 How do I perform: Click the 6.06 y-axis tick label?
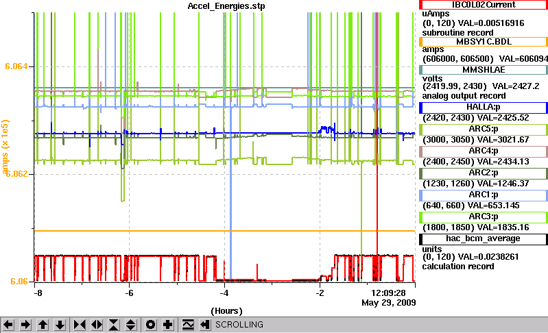pos(19,282)
